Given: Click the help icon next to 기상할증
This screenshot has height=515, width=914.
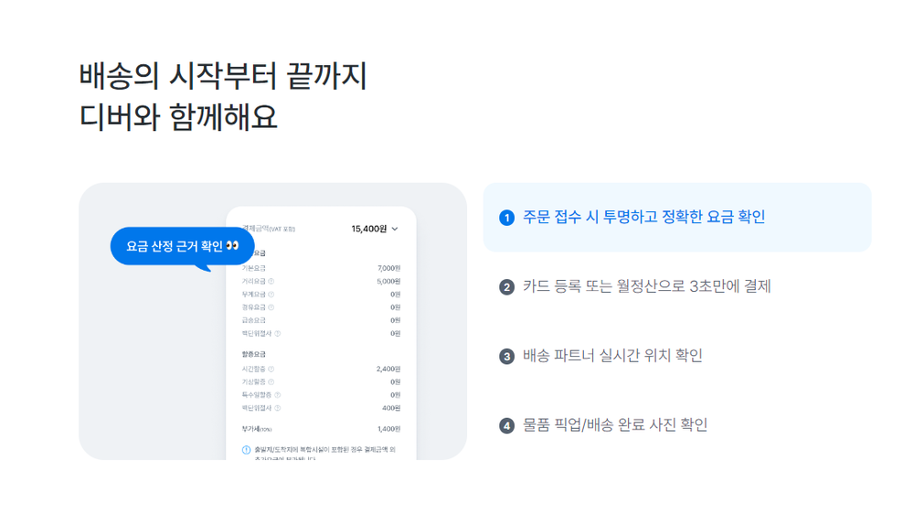Looking at the screenshot, I should coord(271,381).
